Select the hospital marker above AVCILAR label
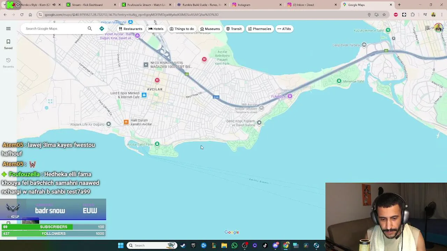447x251 pixels. coord(157,81)
